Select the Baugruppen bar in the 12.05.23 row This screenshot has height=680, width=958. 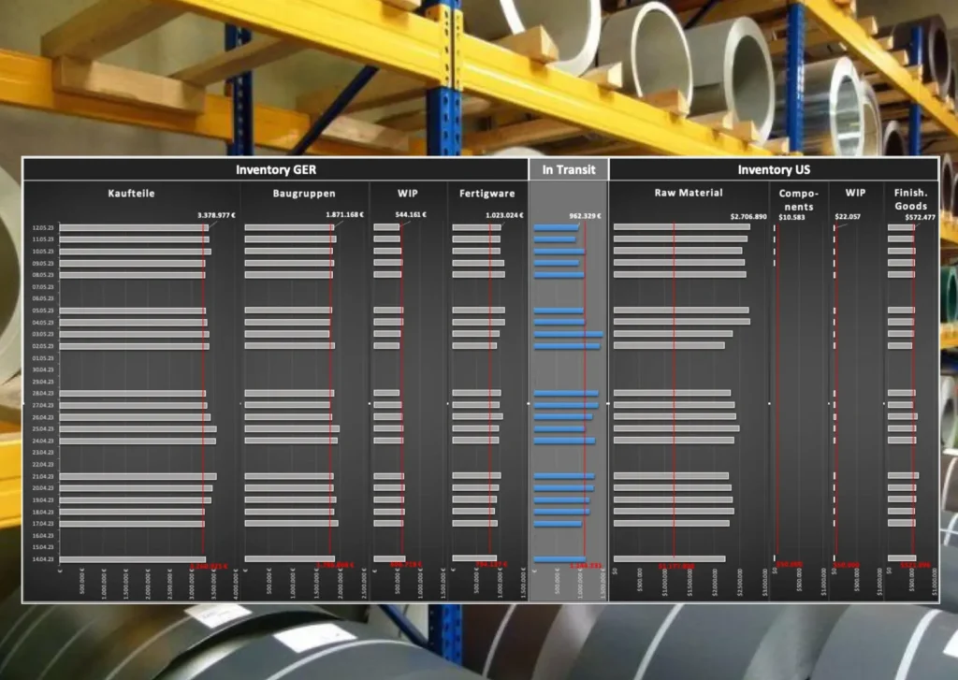pyautogui.click(x=290, y=227)
